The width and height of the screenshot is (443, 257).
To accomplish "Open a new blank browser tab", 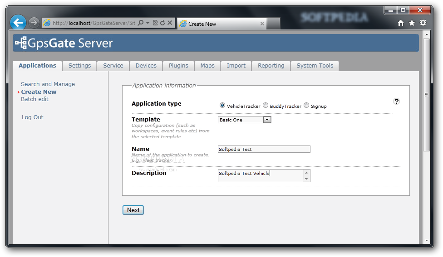I will coord(274,24).
